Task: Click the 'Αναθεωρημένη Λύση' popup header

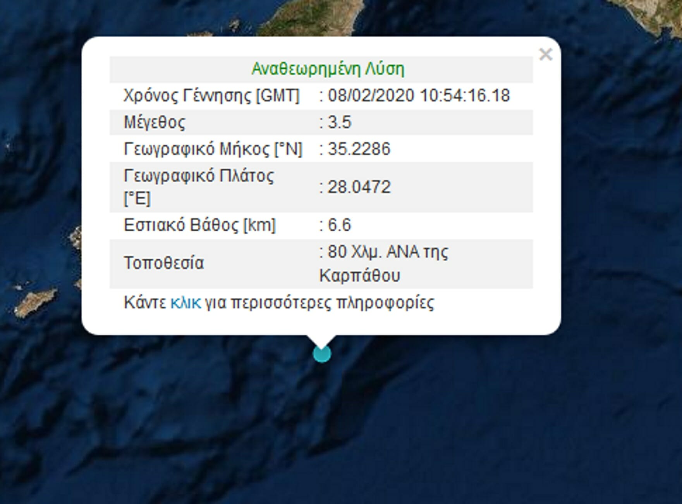Action: click(328, 69)
